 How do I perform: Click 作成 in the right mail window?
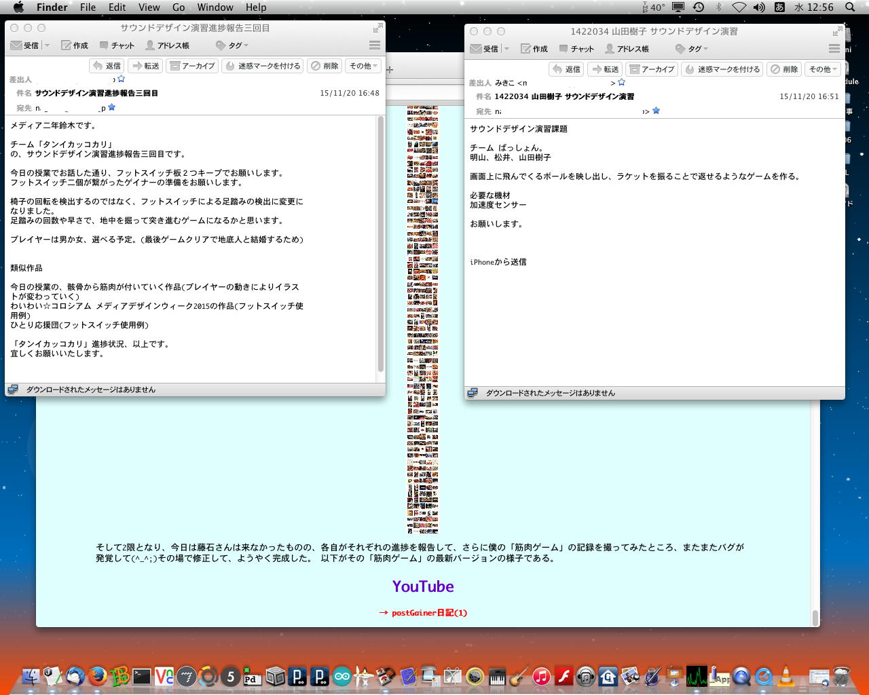click(x=534, y=49)
